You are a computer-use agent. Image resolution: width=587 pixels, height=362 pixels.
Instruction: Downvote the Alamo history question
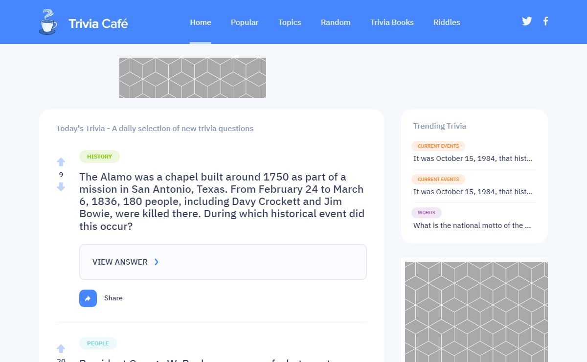point(61,187)
